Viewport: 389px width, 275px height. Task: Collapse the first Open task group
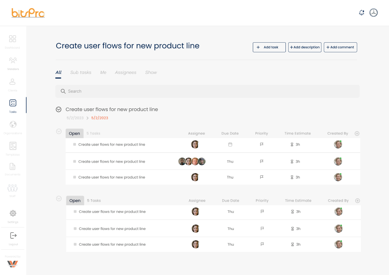point(59,131)
